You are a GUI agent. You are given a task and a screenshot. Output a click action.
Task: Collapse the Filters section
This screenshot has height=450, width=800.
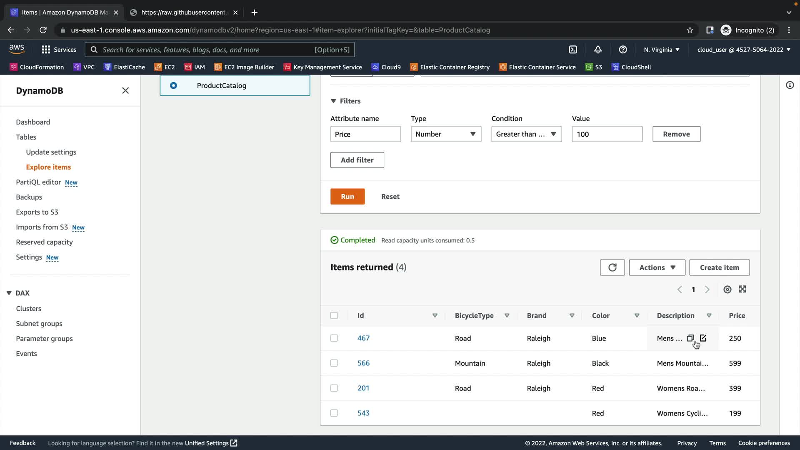click(333, 101)
